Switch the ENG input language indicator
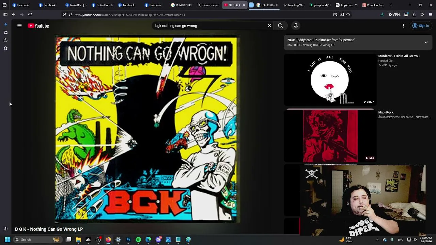 click(x=401, y=240)
